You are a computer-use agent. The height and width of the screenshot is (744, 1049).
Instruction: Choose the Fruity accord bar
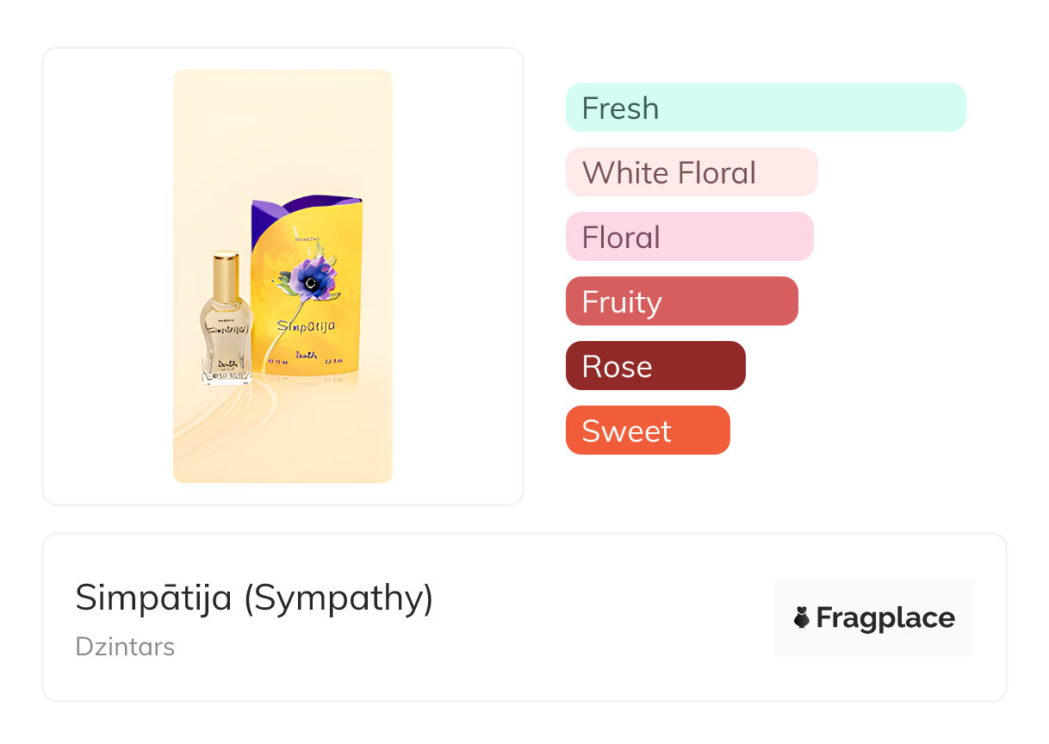tap(681, 301)
